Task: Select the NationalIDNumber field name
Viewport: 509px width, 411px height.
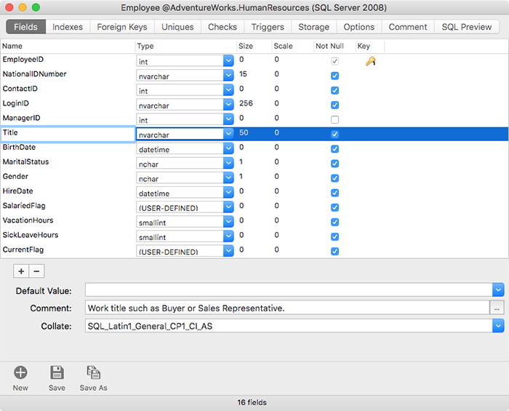Action: [34, 74]
